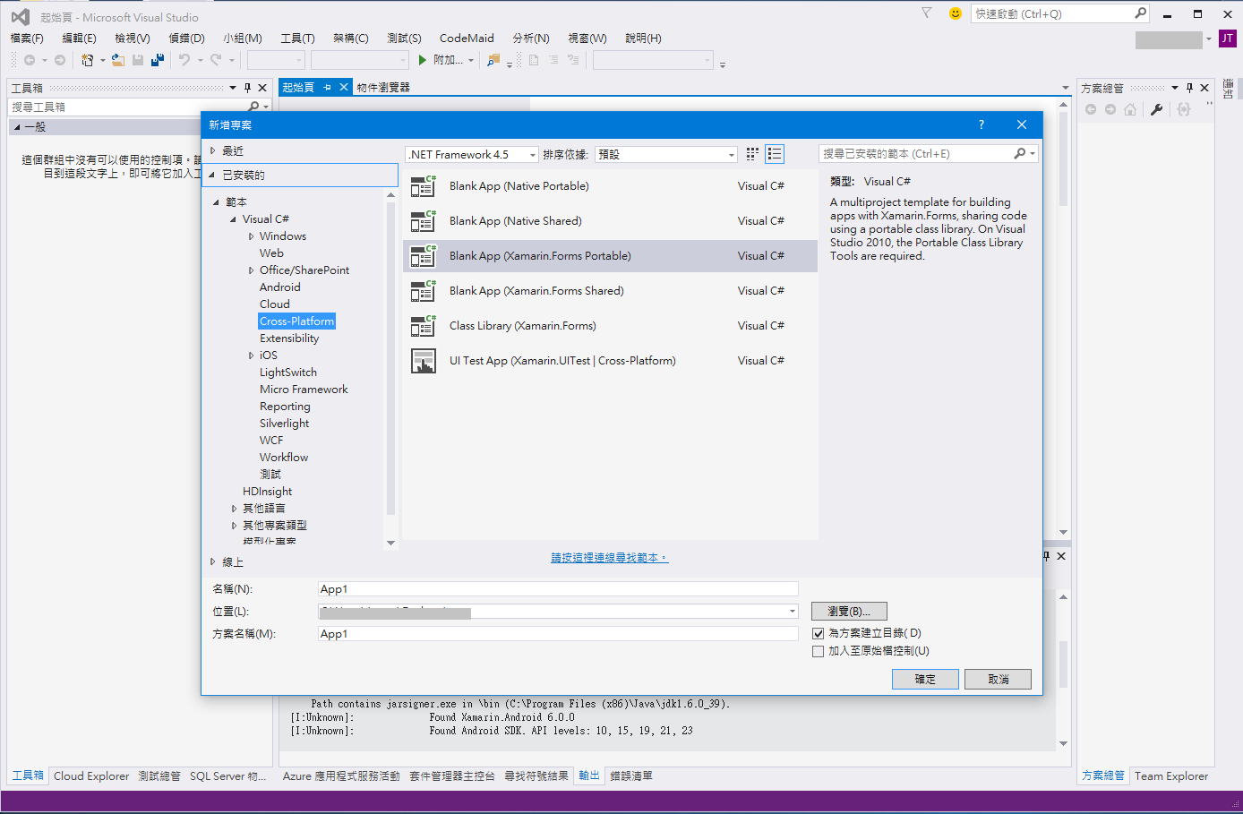Click the green Attach start arrow

422,60
